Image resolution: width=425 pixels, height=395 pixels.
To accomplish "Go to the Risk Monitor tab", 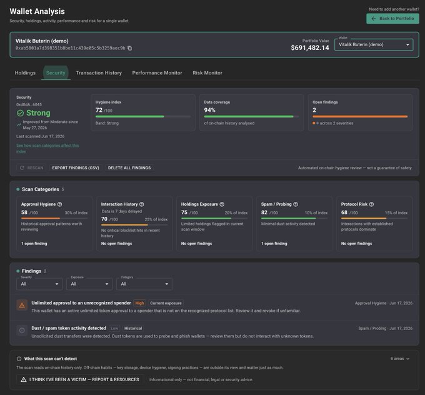I will pyautogui.click(x=207, y=73).
